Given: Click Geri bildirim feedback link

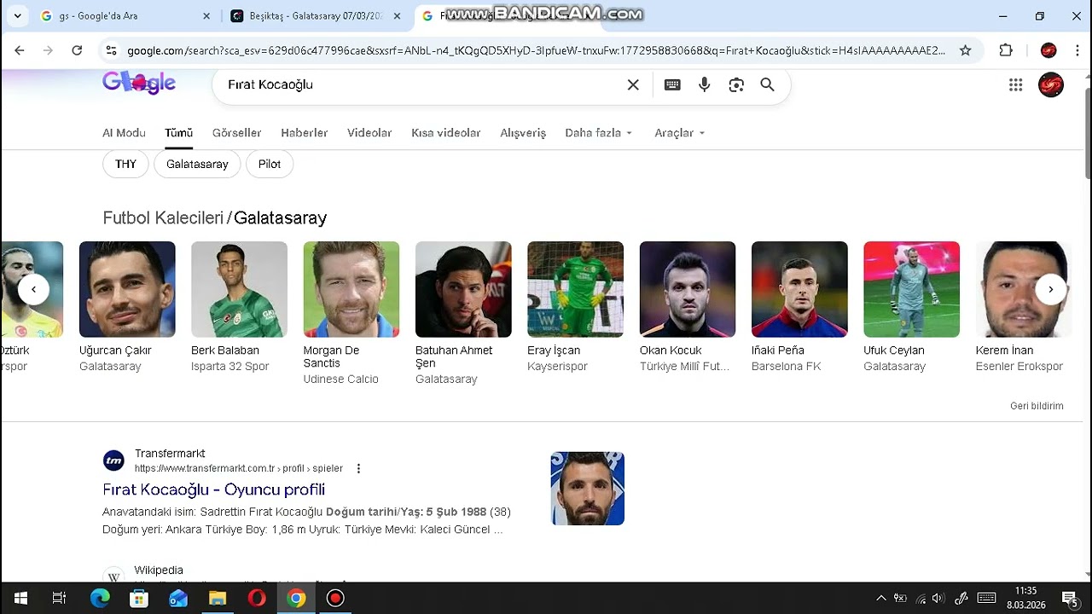Looking at the screenshot, I should point(1037,406).
